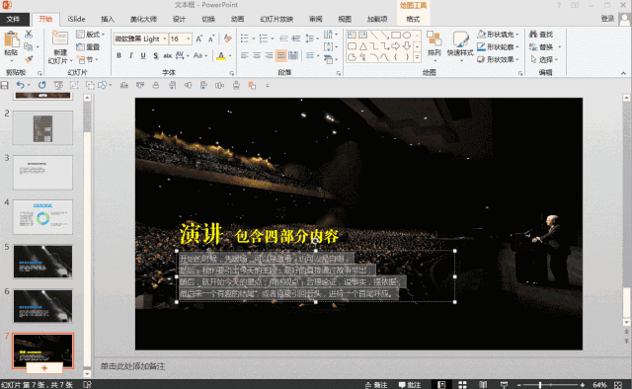Select the Text Box shape in gallery
This screenshot has width=632, height=389.
352,36
